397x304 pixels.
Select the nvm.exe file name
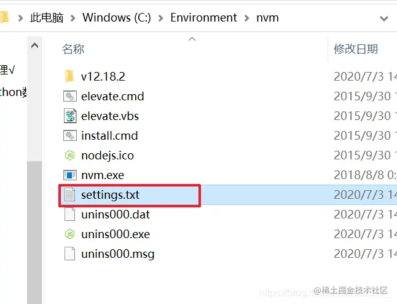tap(102, 175)
